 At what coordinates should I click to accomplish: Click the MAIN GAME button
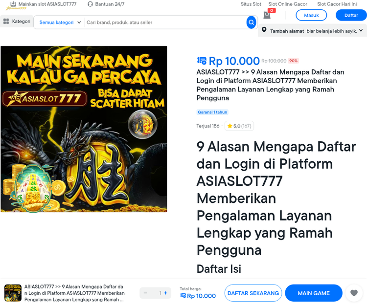pos(314,293)
